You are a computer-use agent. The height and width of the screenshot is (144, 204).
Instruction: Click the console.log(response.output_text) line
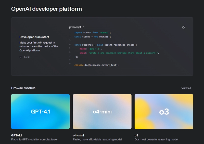[x=96, y=65]
